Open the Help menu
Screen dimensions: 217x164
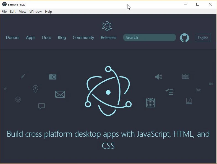tap(48, 12)
